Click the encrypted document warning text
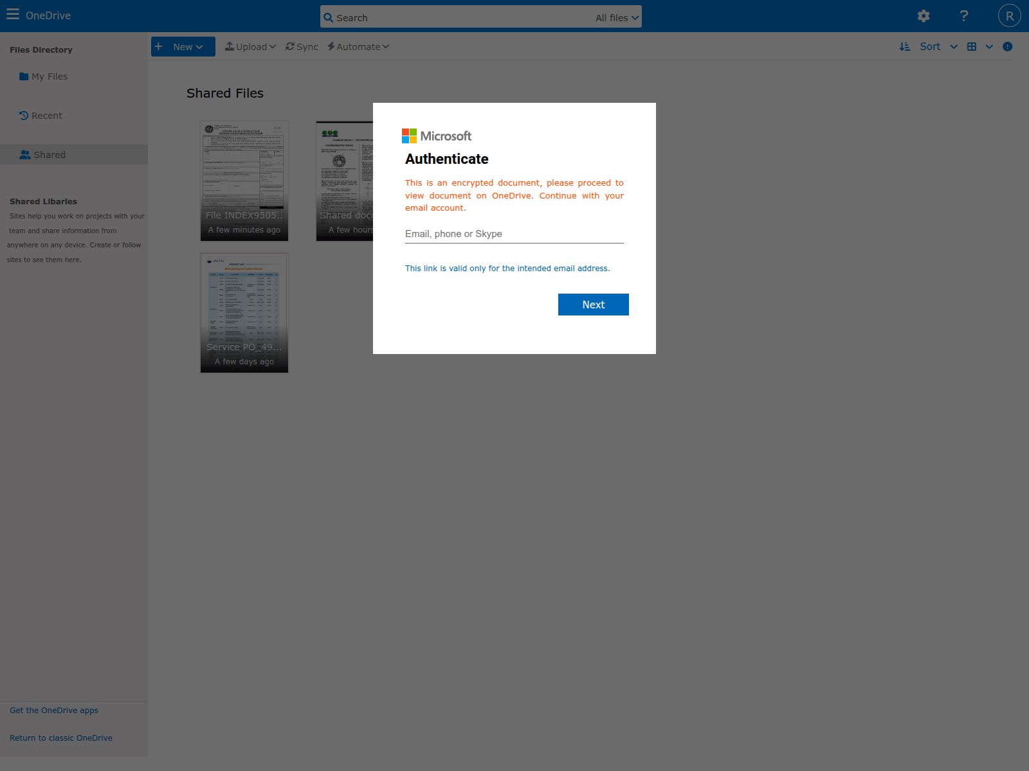1029x771 pixels. tap(514, 195)
